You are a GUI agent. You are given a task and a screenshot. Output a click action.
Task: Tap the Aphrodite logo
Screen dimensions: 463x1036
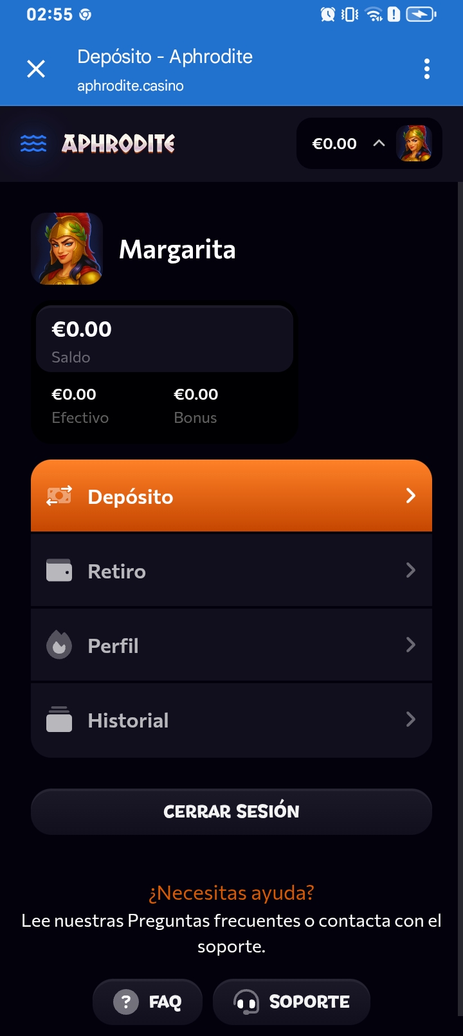[x=118, y=143]
